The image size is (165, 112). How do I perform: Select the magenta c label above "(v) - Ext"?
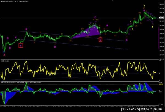click(95, 17)
